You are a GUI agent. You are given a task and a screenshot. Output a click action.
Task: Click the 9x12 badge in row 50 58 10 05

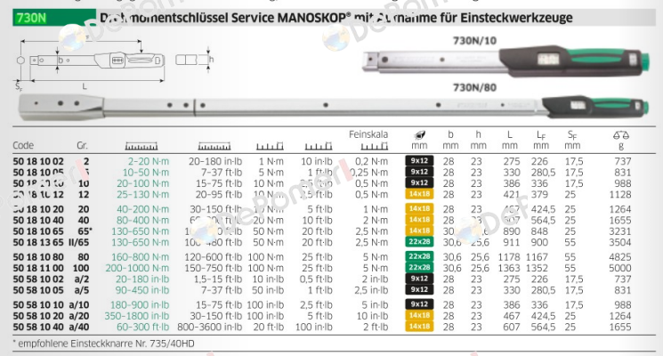(419, 289)
